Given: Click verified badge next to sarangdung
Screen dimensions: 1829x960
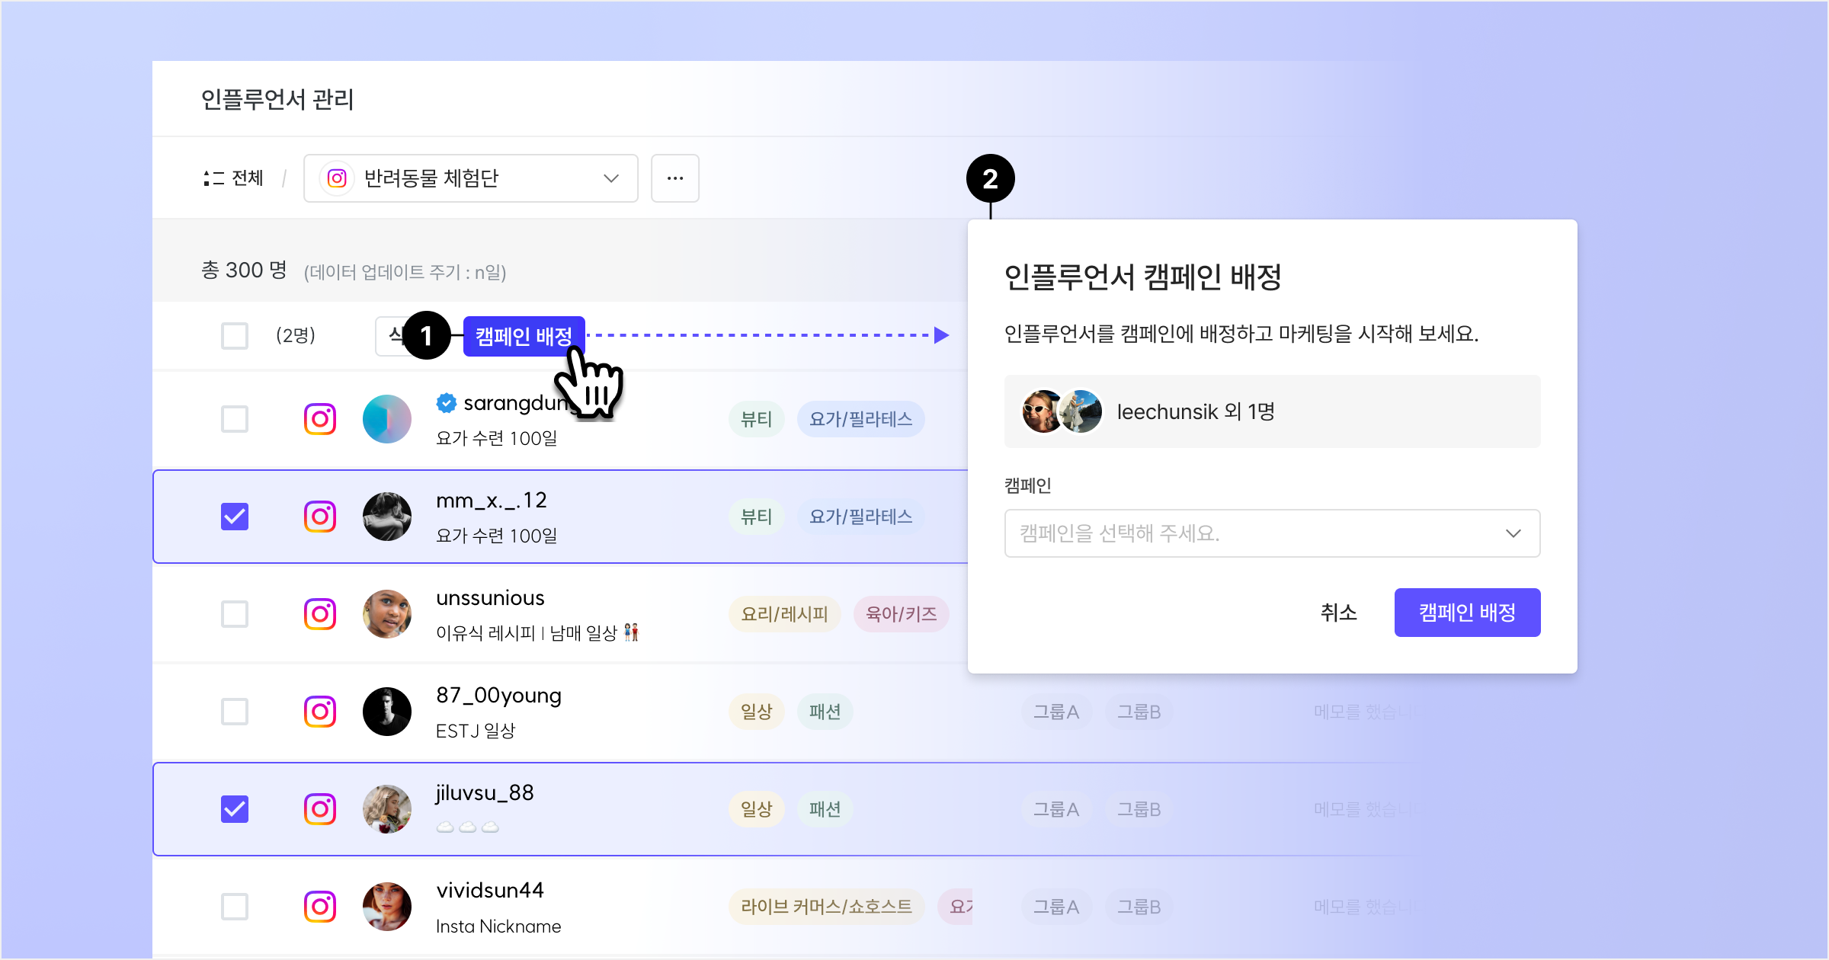Looking at the screenshot, I should click(447, 403).
